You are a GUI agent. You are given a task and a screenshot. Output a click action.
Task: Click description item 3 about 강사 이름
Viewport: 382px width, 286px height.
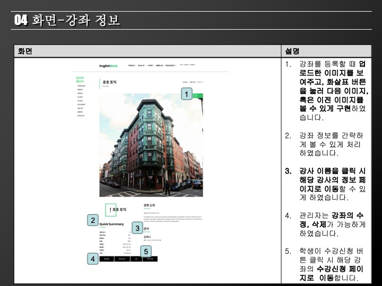click(325, 184)
